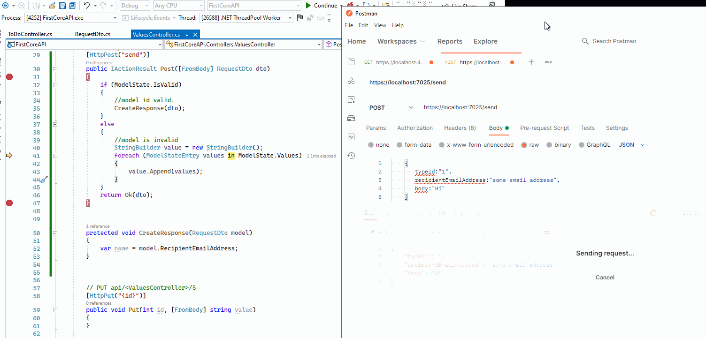The image size is (706, 338).
Task: Switch to the ToDoController.cs tab
Action: [30, 34]
